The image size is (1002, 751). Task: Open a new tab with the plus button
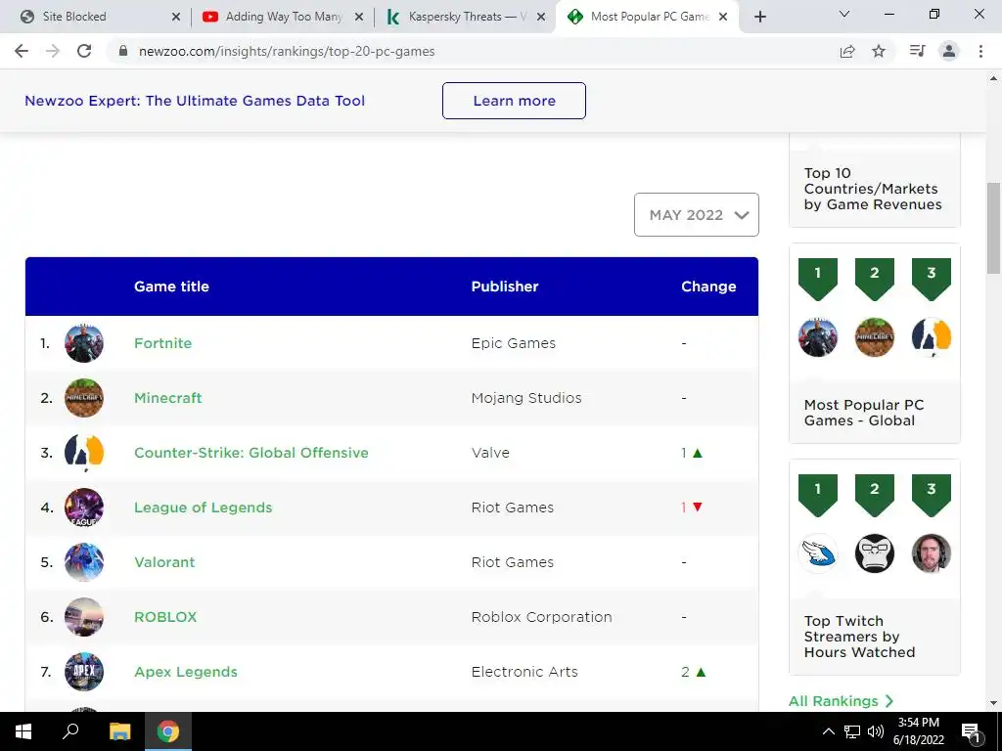click(759, 17)
